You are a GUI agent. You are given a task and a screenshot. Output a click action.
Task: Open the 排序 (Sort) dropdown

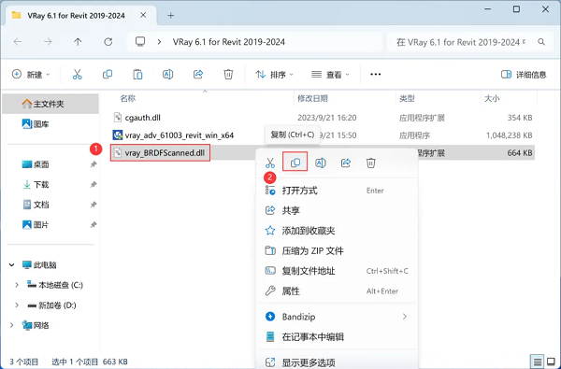(x=274, y=75)
